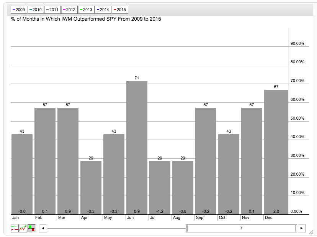Click the left grip handle of slider thumb
The height and width of the screenshot is (237, 317).
187,228
